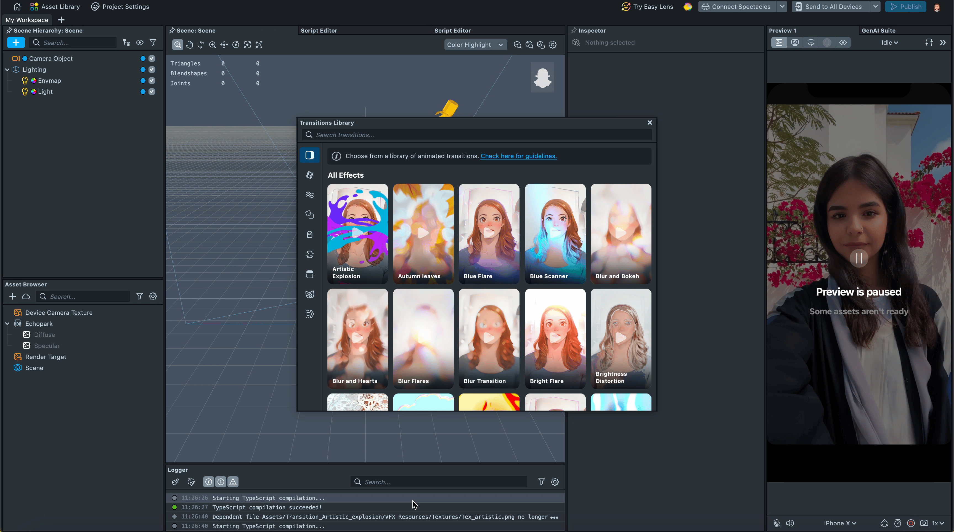Select the pan hand tool in Scene toolbar
The width and height of the screenshot is (954, 532).
pos(189,45)
